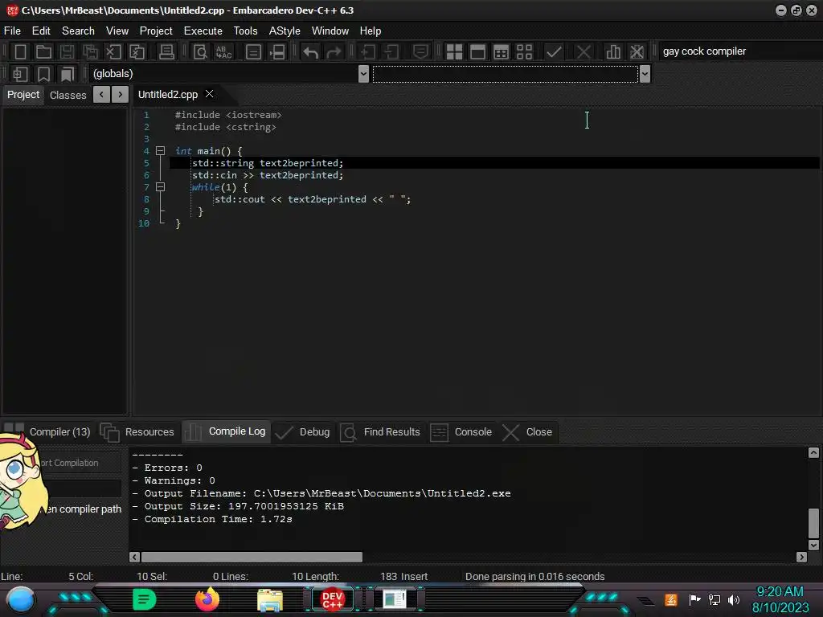This screenshot has height=617, width=823.
Task: Click the Firefox taskbar icon
Action: pyautogui.click(x=207, y=599)
